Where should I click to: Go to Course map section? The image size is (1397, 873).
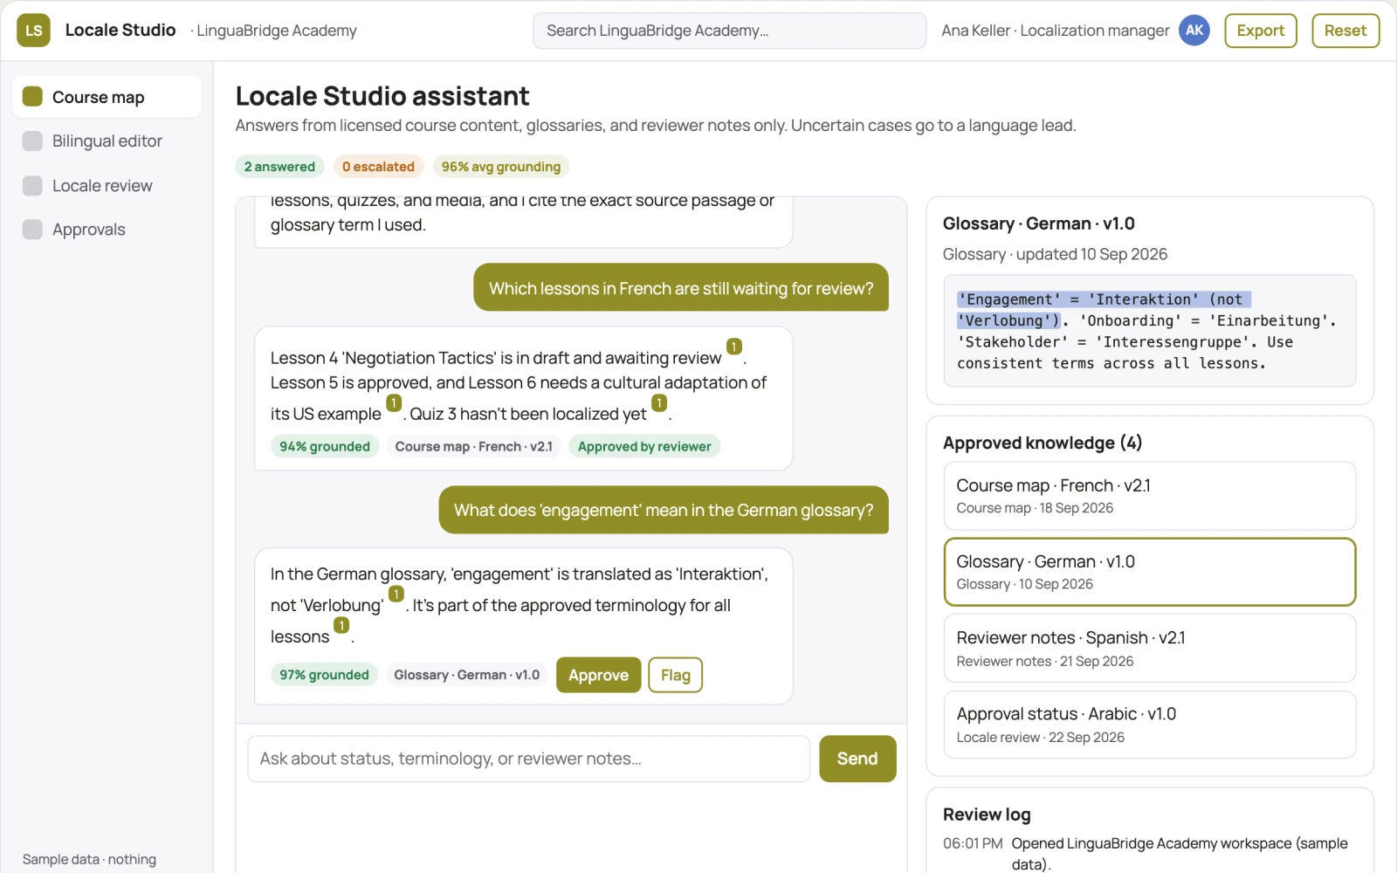pos(107,97)
